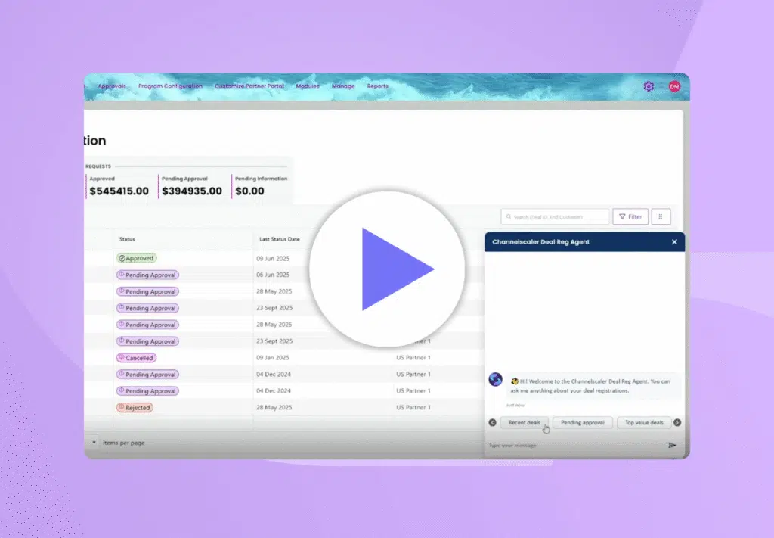Image resolution: width=774 pixels, height=538 pixels.
Task: Select the 09 Jun 2025 date cell
Action: click(x=273, y=258)
